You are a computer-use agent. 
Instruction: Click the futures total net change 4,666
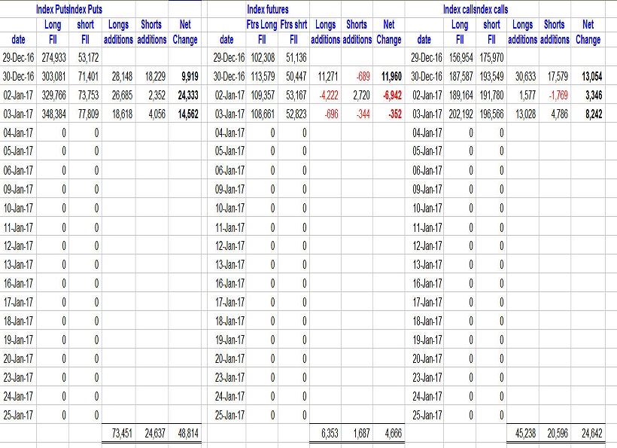click(392, 434)
